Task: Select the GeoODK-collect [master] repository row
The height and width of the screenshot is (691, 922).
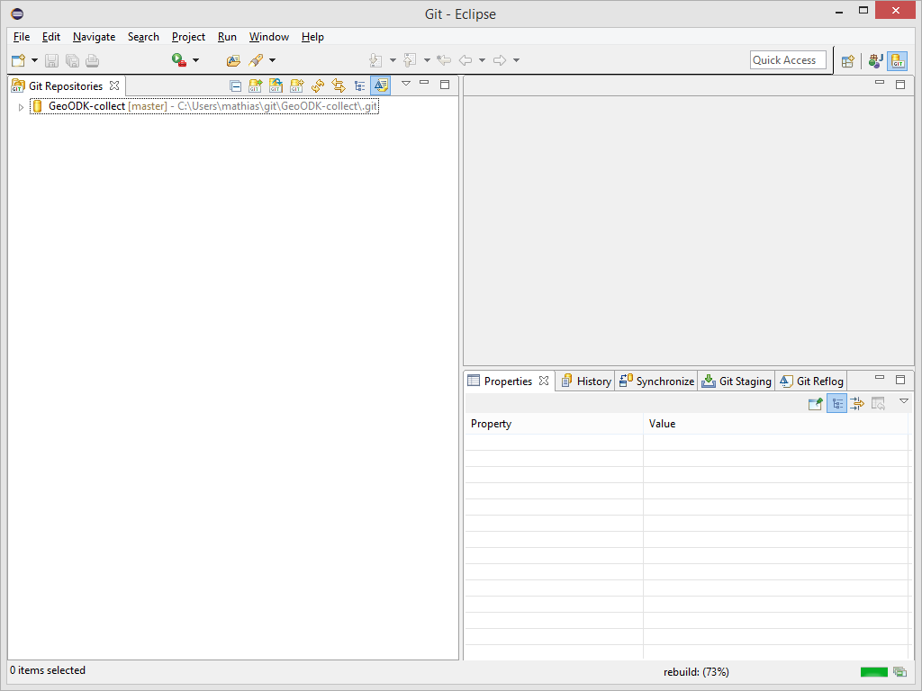Action: 204,106
